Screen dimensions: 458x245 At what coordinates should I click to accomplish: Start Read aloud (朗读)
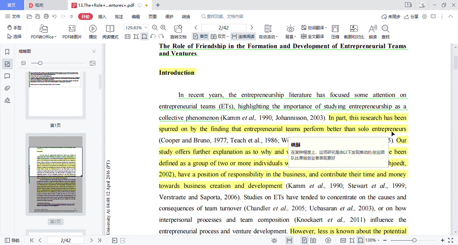pyautogui.click(x=373, y=32)
